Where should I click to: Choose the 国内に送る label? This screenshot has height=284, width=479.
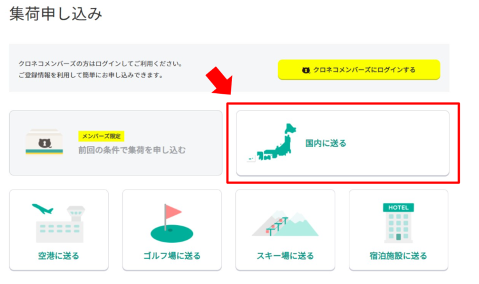coord(325,143)
